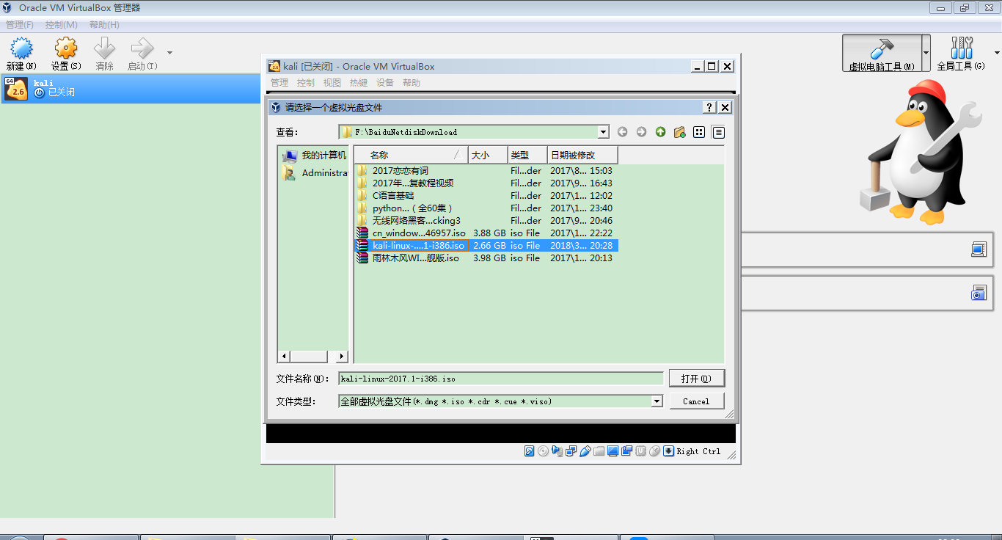Select folder 无线网络黑客...cking3
This screenshot has width=1002, height=540.
416,221
